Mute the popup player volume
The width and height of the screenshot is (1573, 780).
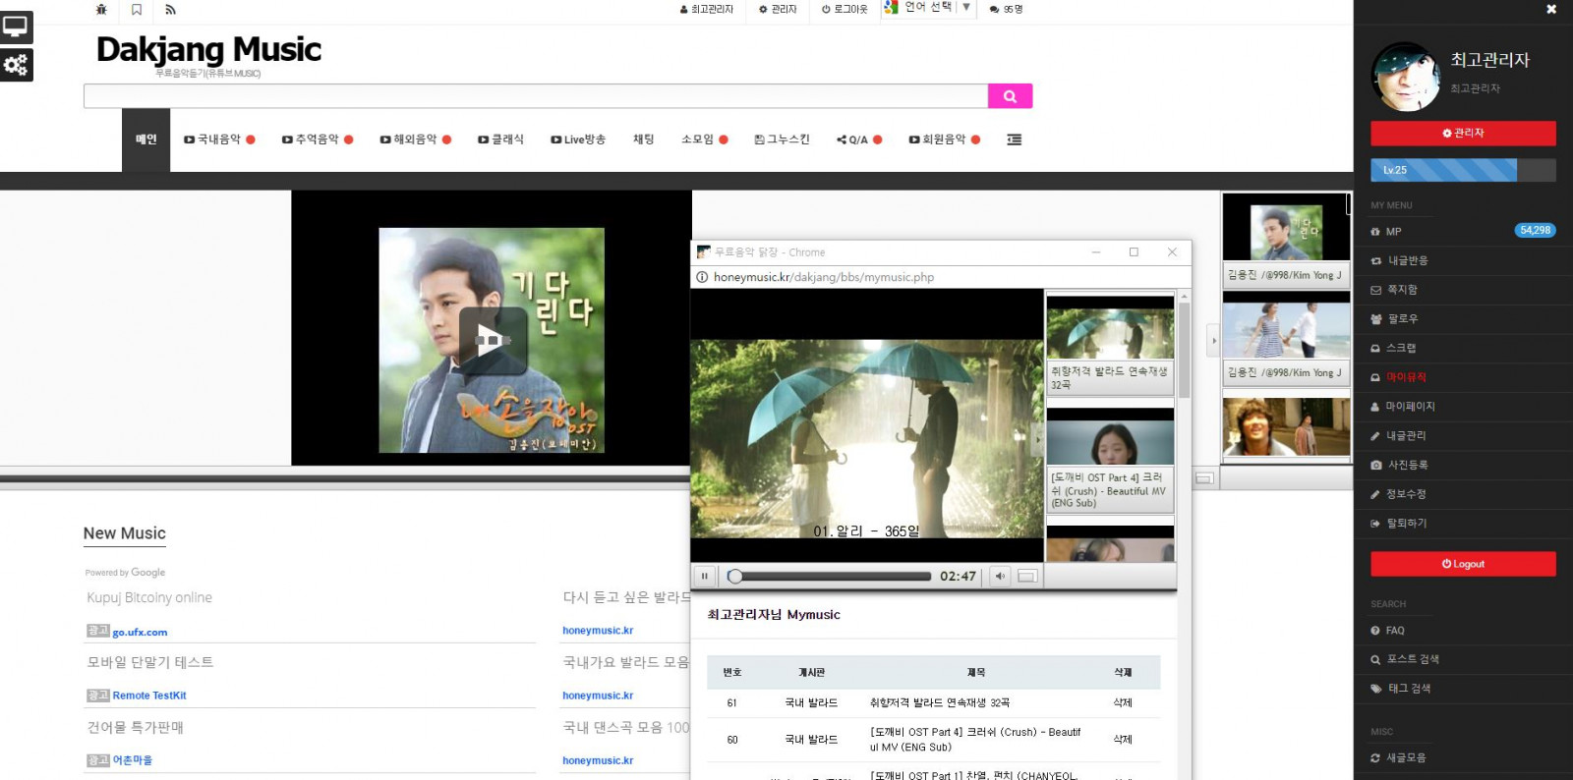tap(1000, 577)
